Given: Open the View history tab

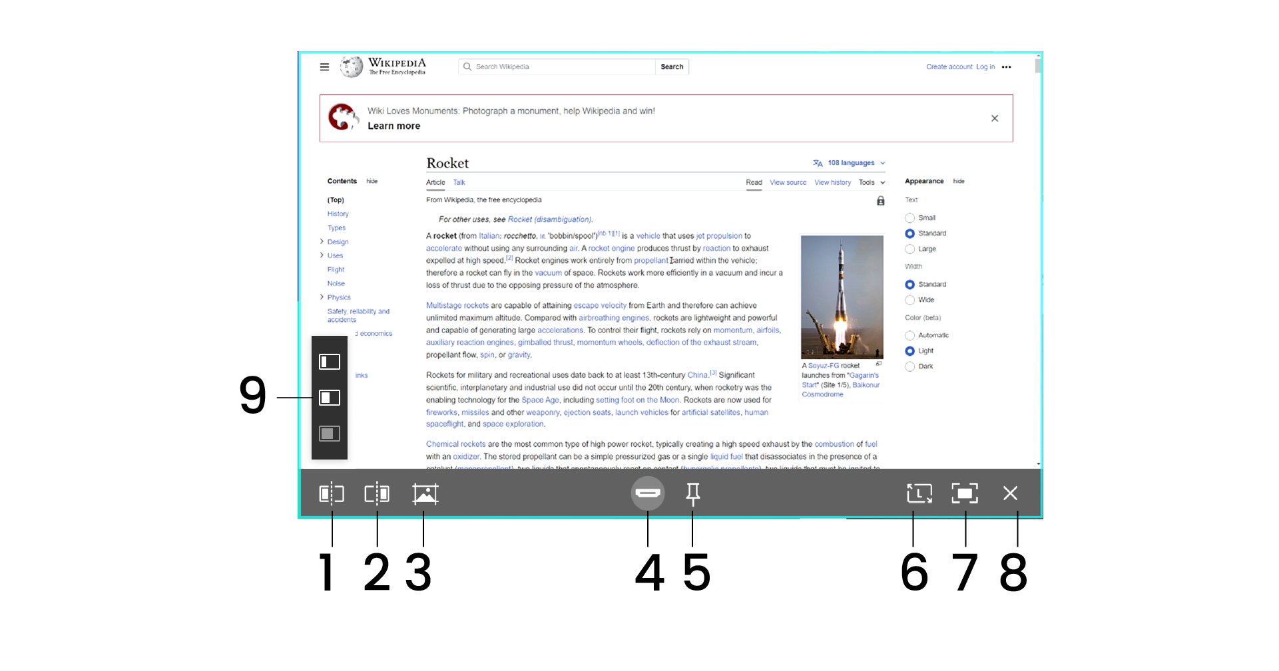Looking at the screenshot, I should coord(832,182).
